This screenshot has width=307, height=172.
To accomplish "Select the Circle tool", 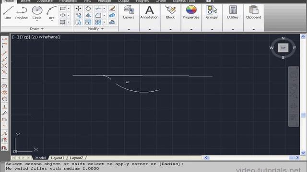I will coord(37,12).
